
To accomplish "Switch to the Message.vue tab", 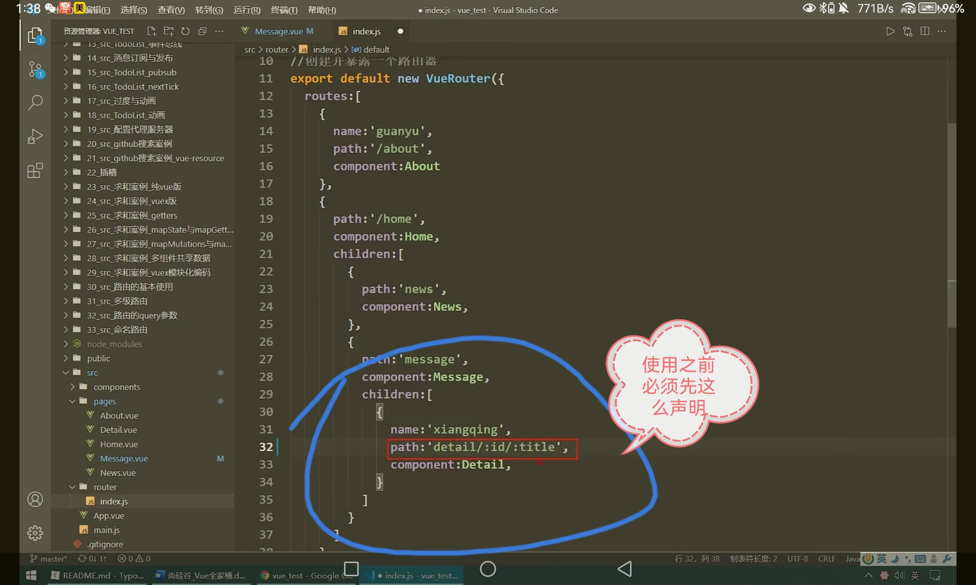I will point(278,31).
